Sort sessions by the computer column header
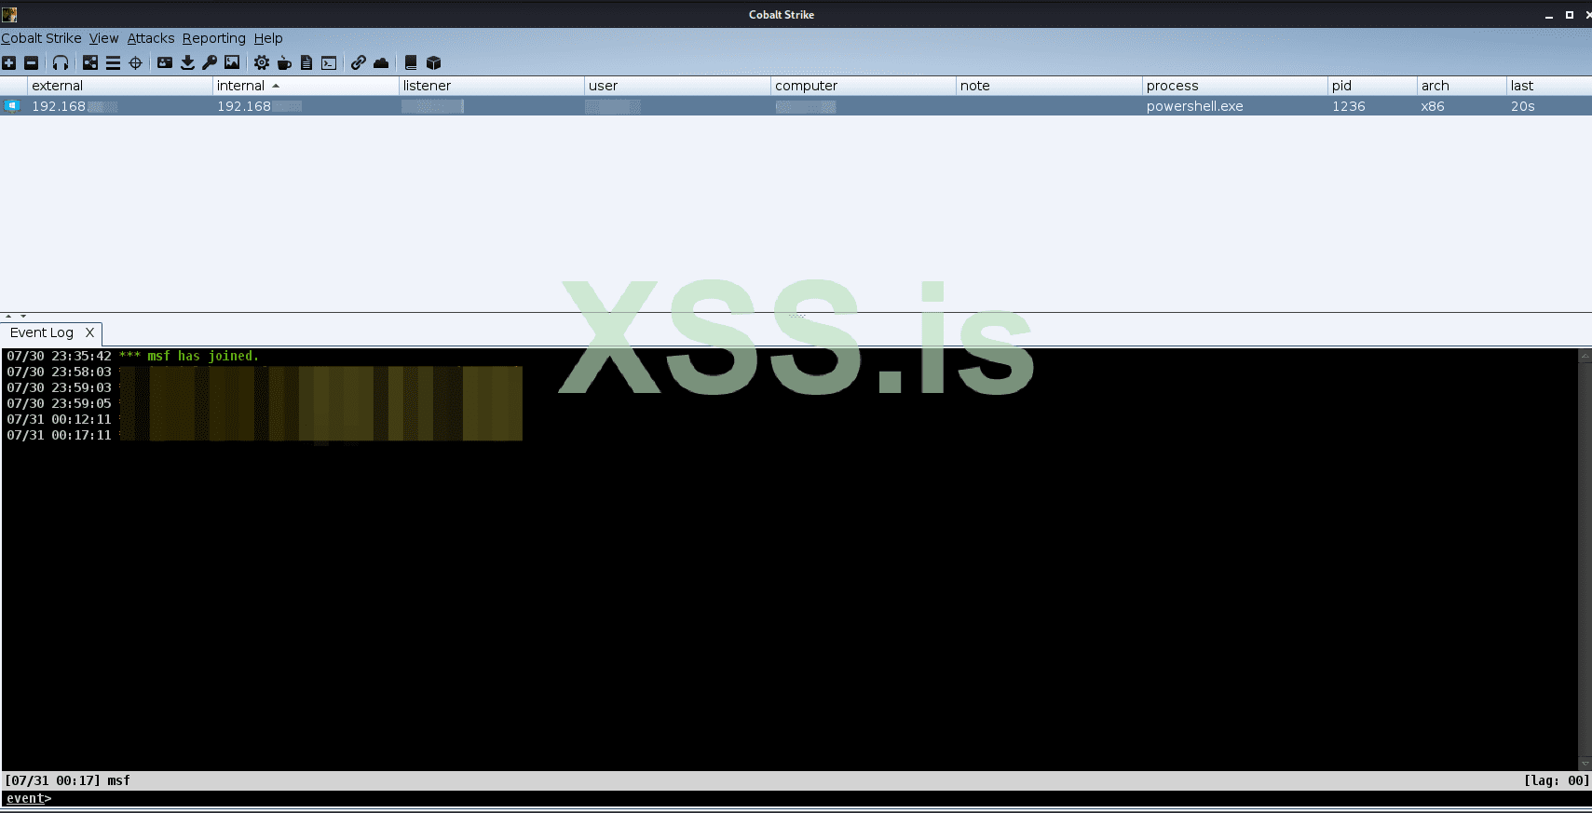This screenshot has height=813, width=1592. click(864, 86)
